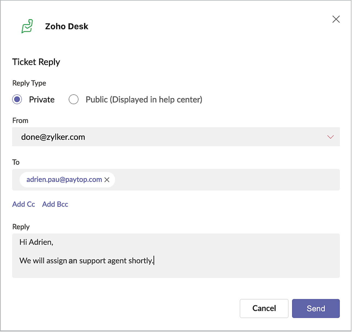Click the Zoho Desk title text

click(67, 27)
